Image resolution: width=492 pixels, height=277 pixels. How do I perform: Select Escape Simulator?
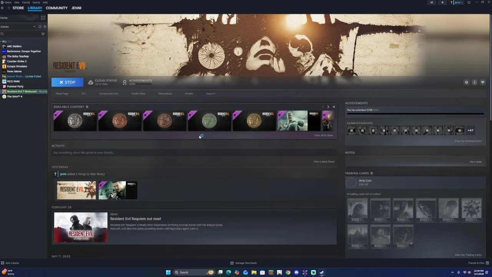[x=17, y=66]
